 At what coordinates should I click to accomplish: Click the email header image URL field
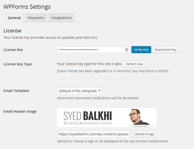coord(94,134)
